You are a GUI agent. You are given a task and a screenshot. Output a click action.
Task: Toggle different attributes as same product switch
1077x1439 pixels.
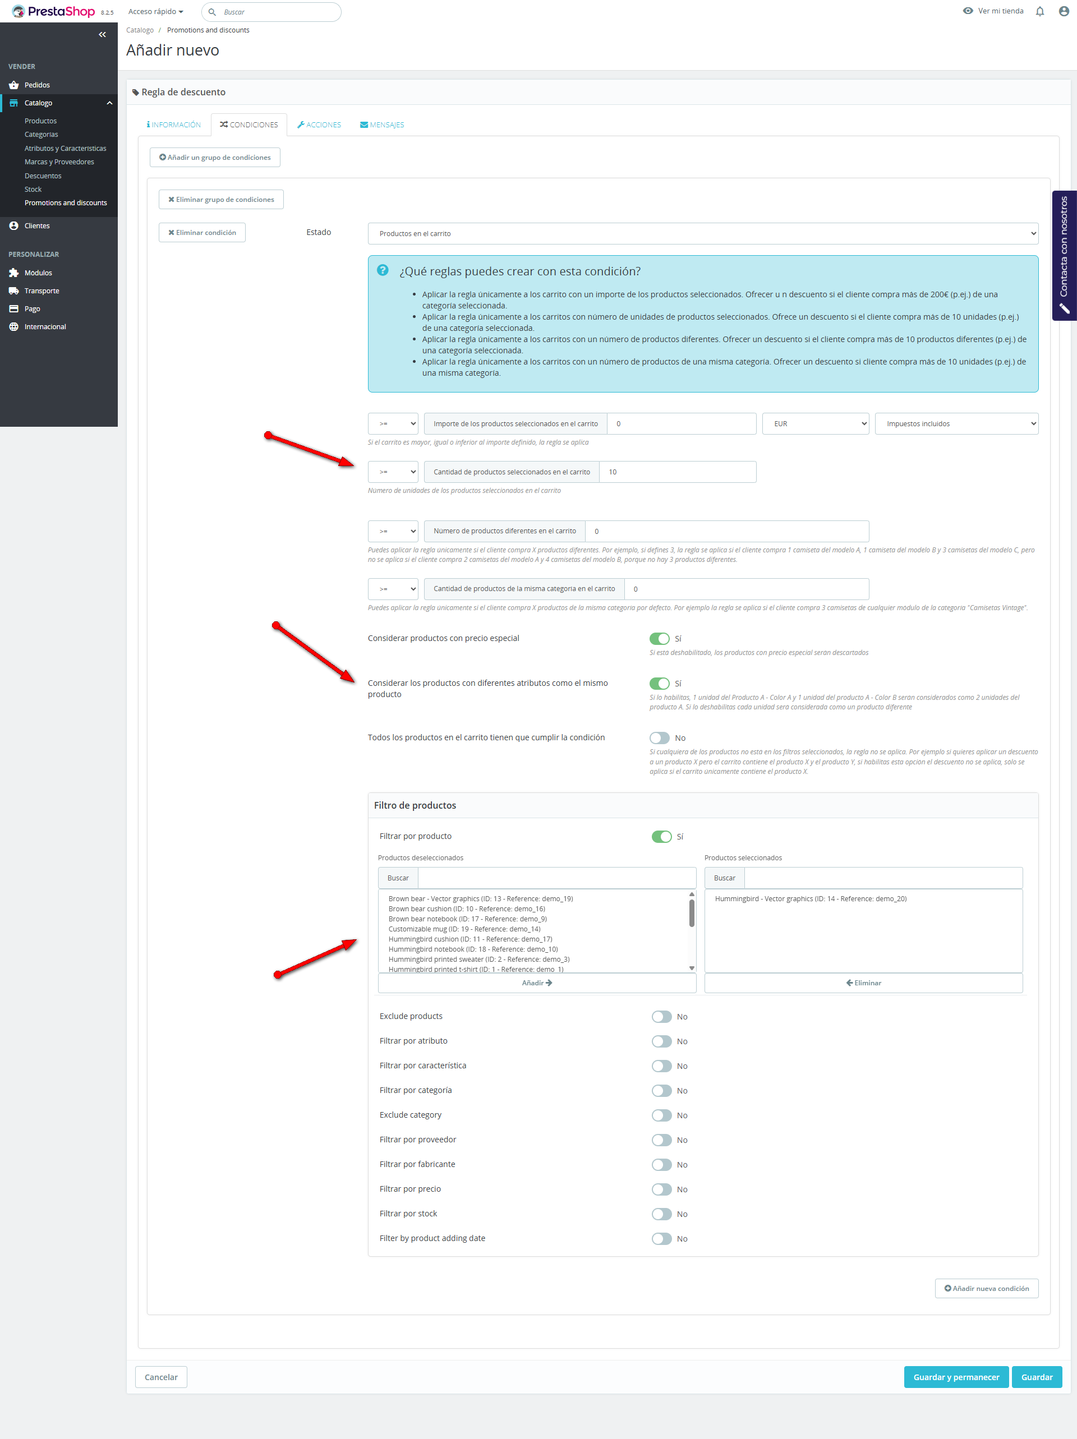click(659, 684)
